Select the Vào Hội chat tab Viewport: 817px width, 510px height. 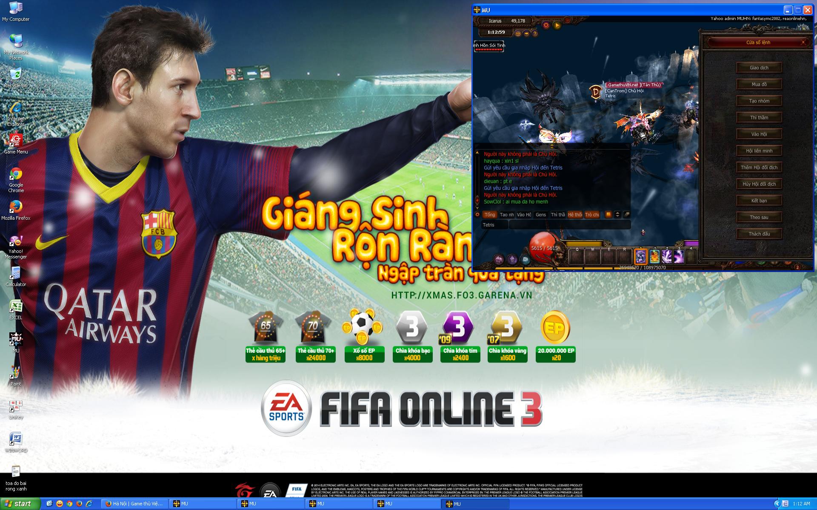(x=524, y=215)
